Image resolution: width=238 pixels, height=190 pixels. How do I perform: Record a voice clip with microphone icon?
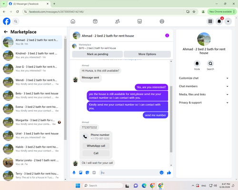click(74, 172)
